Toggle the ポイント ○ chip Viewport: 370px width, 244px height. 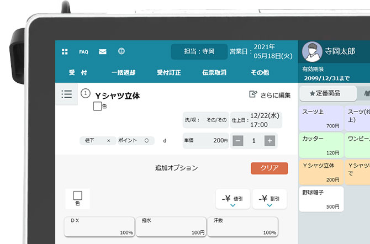point(136,140)
